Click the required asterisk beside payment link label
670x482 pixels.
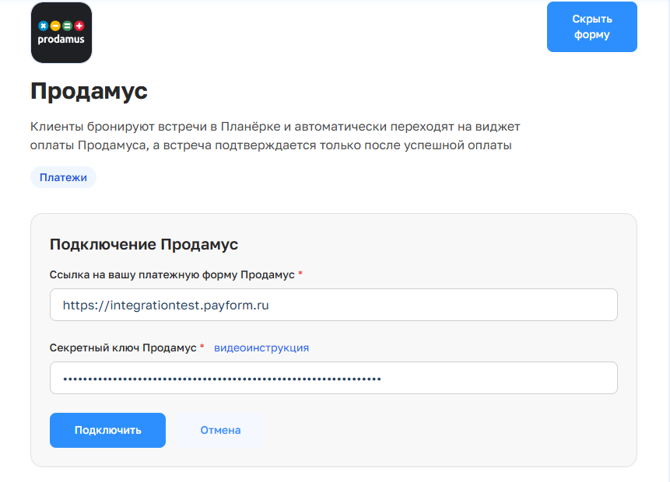click(x=300, y=275)
